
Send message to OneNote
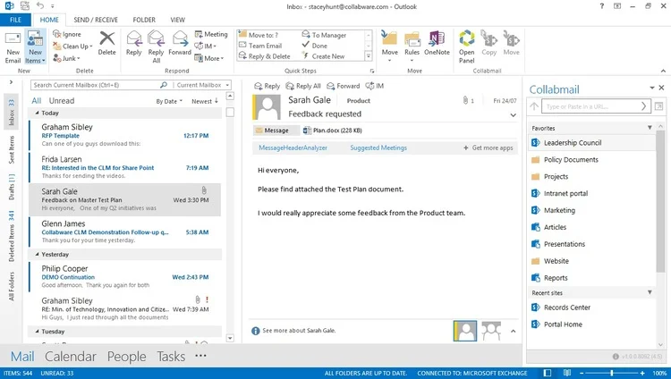pos(437,43)
